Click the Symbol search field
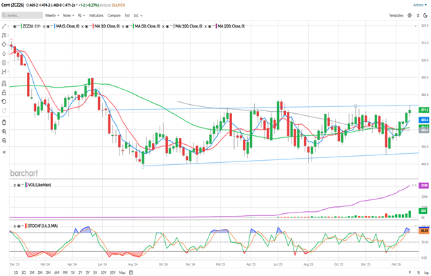Viewport: 431px width, 276px height. tap(22, 15)
